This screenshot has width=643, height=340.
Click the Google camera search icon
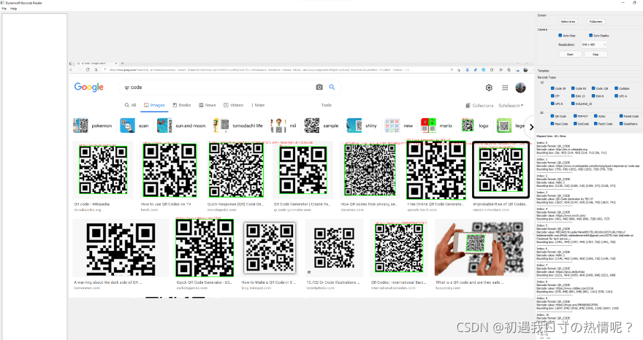click(319, 88)
